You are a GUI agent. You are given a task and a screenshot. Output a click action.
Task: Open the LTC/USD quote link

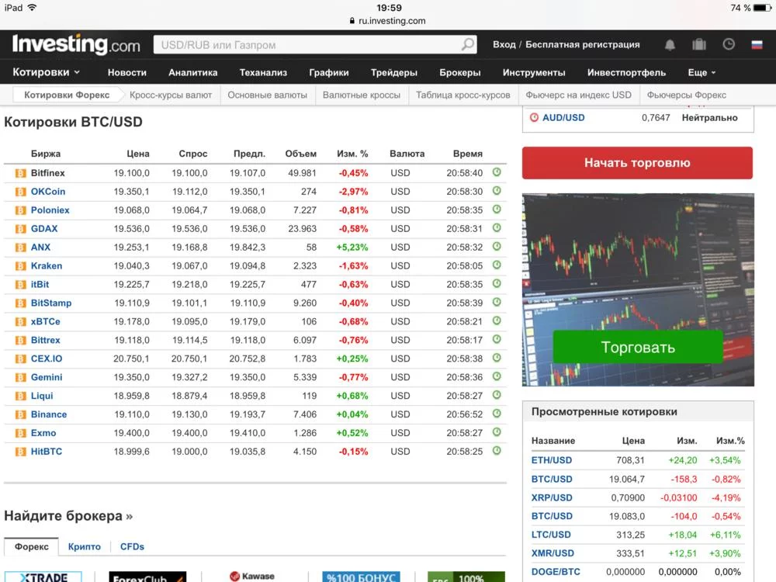pyautogui.click(x=551, y=535)
